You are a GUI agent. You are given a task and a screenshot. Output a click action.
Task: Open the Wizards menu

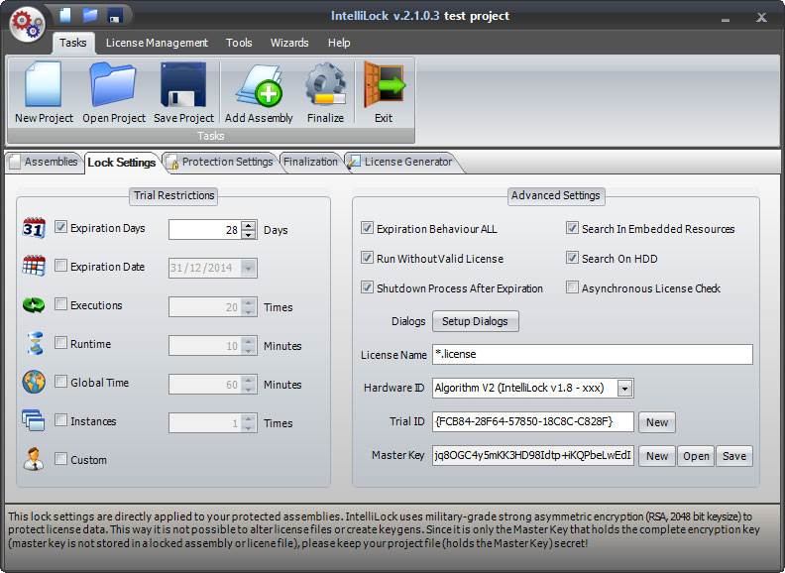289,43
